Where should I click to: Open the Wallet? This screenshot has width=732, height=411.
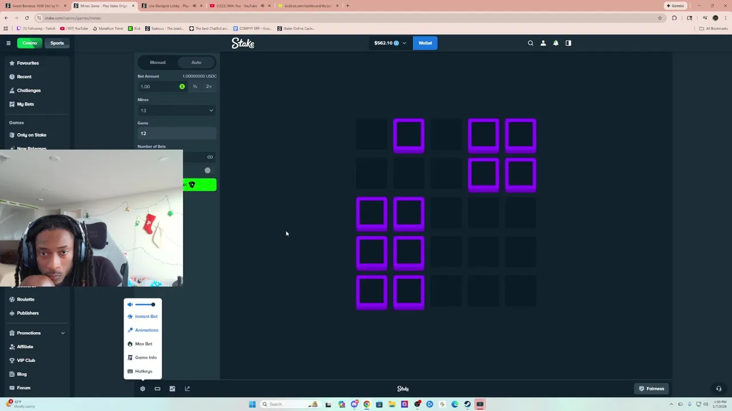click(425, 43)
